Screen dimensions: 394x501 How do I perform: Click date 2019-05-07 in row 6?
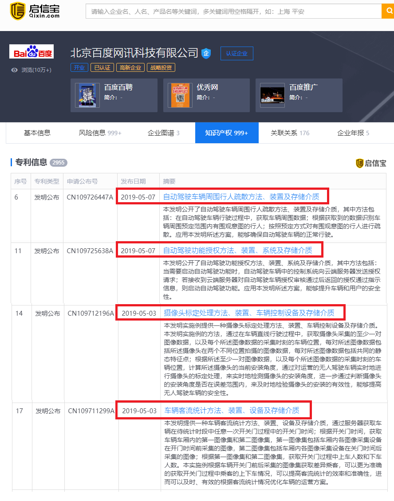click(x=138, y=197)
